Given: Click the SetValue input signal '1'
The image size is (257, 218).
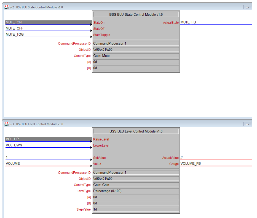Looking at the screenshot, I should [x=7, y=158].
